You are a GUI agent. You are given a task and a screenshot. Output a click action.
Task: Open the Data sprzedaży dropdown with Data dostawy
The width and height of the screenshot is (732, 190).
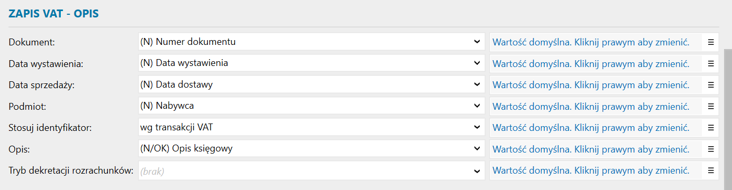pos(311,84)
